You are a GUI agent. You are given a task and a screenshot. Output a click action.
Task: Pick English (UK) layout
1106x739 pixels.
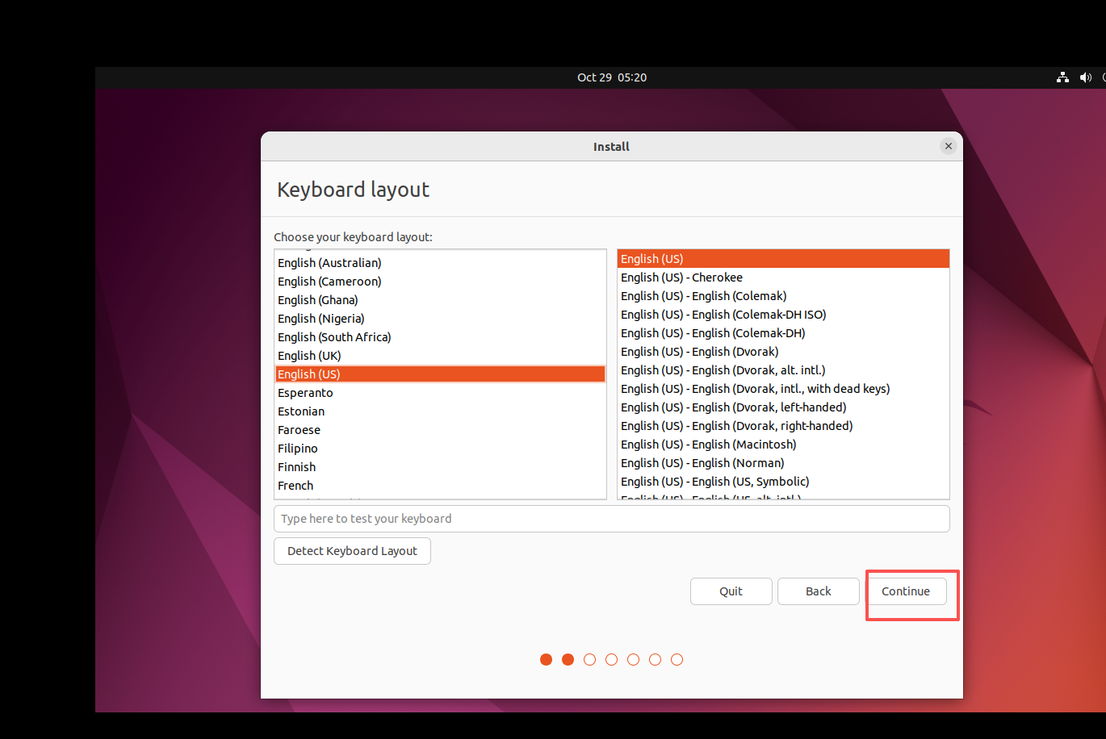[x=440, y=356]
